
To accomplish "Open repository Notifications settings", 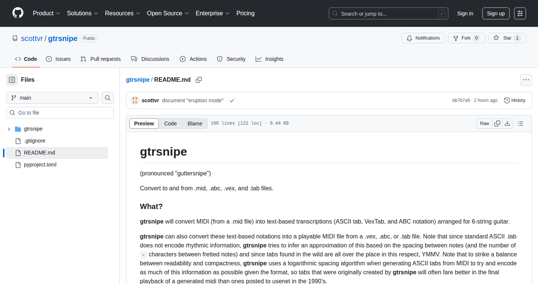I will [x=423, y=38].
